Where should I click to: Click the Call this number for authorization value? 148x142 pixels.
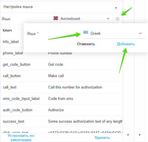point(75,87)
